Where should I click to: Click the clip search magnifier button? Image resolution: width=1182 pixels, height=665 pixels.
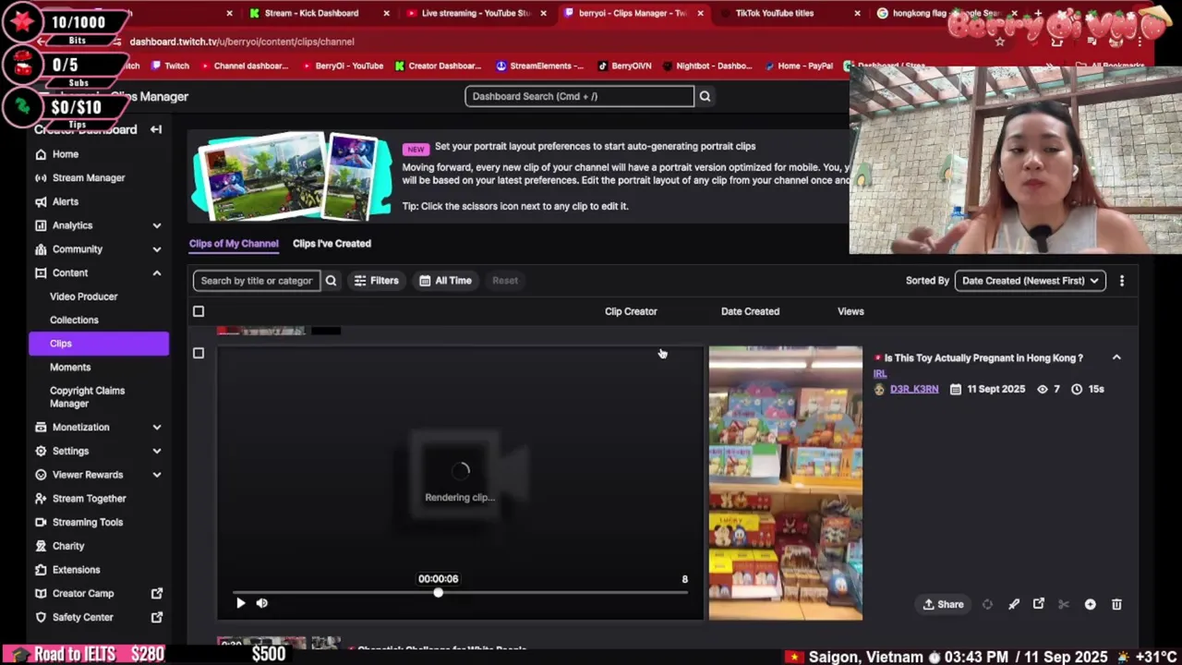(331, 281)
